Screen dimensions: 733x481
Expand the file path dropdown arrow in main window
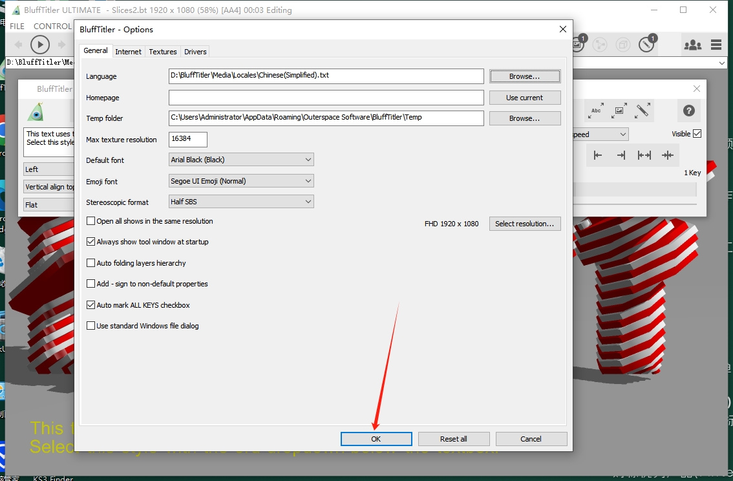(722, 63)
